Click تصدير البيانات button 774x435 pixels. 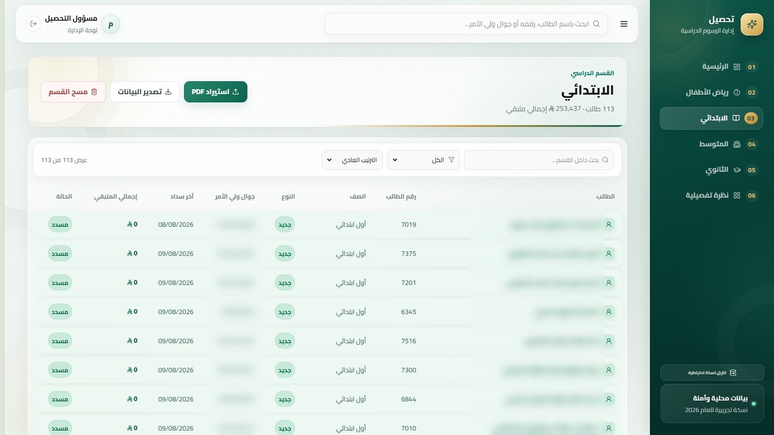[x=145, y=92]
